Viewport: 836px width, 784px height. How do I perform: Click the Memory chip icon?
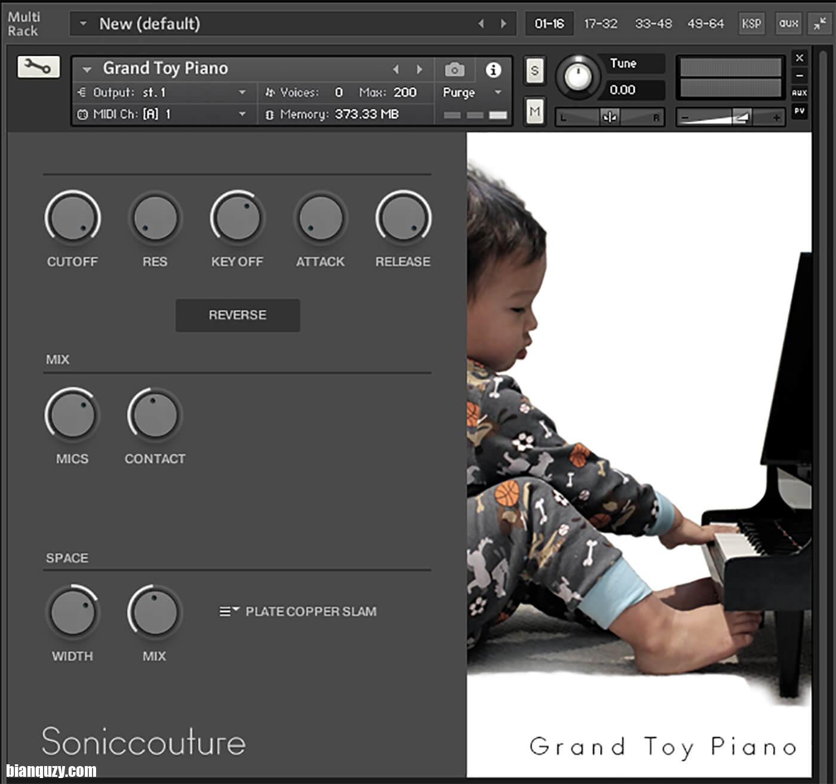click(269, 114)
